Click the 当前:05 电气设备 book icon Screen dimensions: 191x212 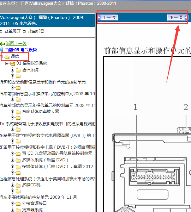pyautogui.click(x=2, y=50)
